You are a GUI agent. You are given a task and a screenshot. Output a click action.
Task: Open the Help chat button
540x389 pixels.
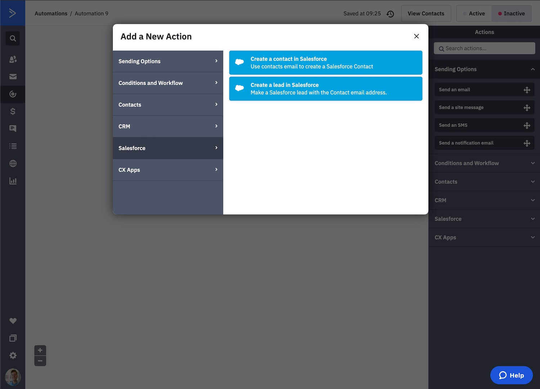pos(511,375)
